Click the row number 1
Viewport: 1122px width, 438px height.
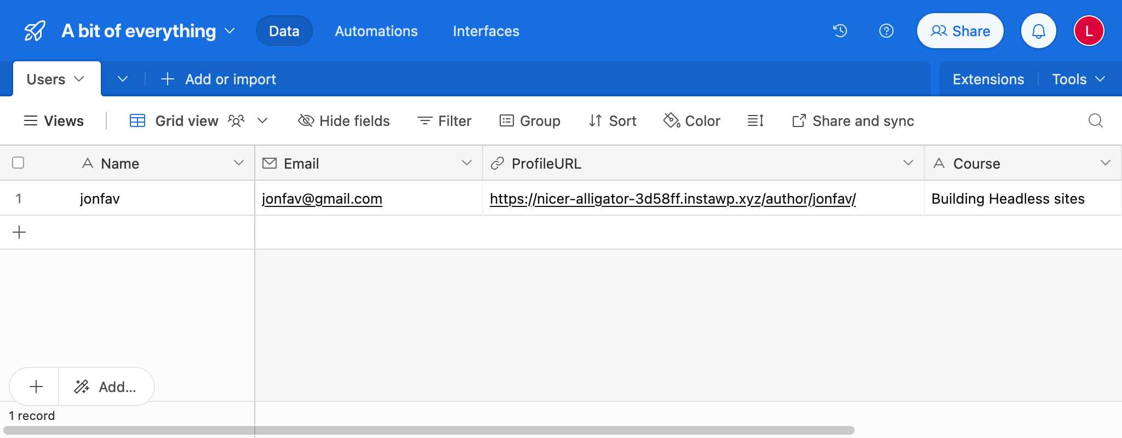19,198
